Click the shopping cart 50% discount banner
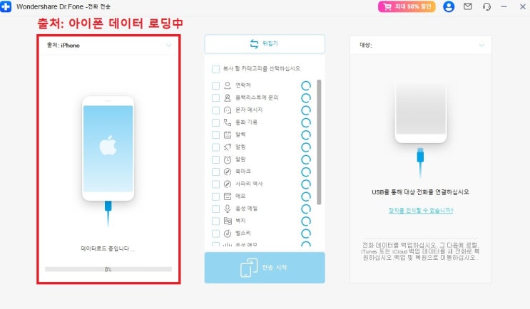 (x=407, y=6)
